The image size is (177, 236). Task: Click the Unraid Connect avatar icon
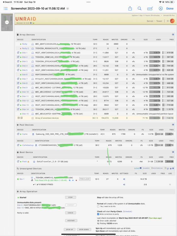(x=172, y=21)
